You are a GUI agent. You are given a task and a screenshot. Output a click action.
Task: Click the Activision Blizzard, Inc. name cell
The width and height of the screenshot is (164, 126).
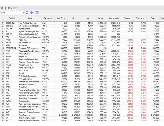pos(30,96)
